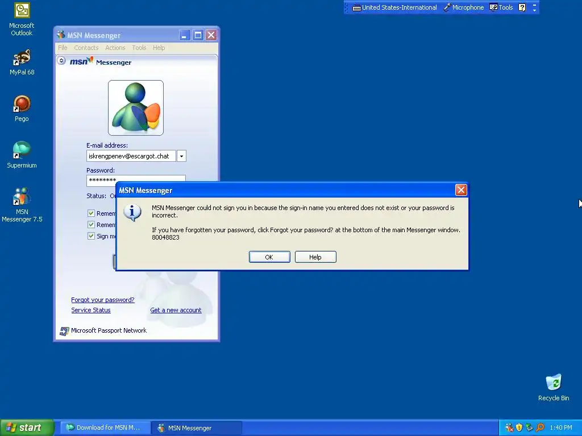This screenshot has height=436, width=582.
Task: Toggle the Sign me in automatically checkbox
Action: coord(91,236)
